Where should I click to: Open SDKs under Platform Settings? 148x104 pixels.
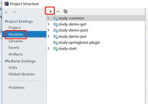(x=13, y=68)
